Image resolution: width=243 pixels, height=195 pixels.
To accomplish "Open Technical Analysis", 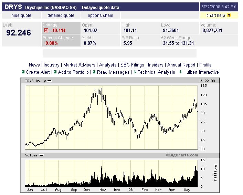I will pyautogui.click(x=156, y=72).
